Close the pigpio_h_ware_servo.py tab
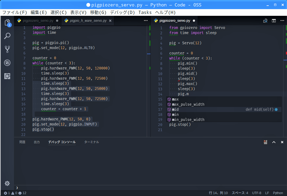Screen dimensions: 287x196 (110, 21)
